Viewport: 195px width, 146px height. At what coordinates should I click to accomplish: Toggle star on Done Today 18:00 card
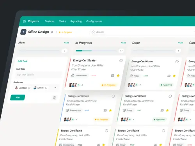[174, 76]
